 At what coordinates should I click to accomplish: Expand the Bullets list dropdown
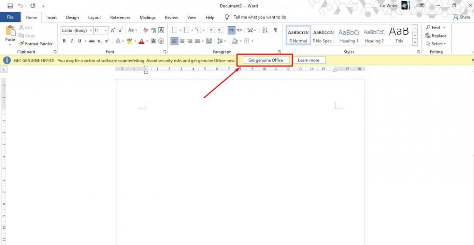[180, 30]
